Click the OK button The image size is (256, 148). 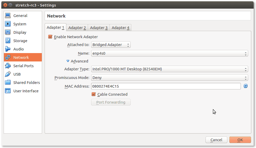[x=240, y=140]
